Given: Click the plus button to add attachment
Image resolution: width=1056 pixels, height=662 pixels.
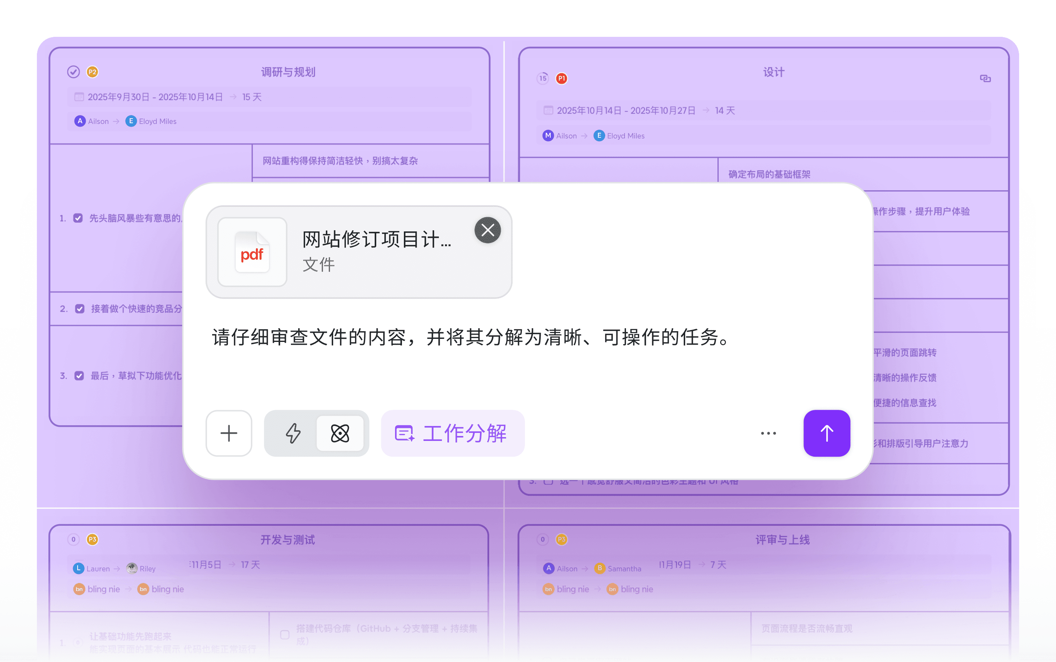Looking at the screenshot, I should pyautogui.click(x=229, y=433).
